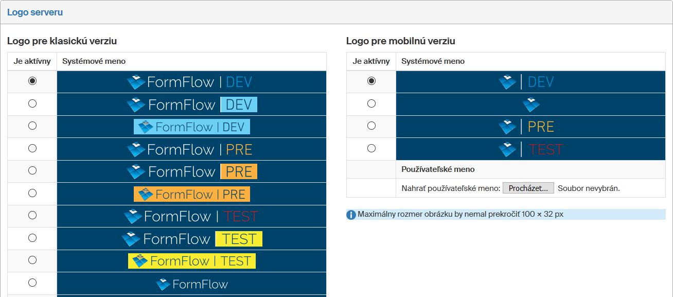This screenshot has width=673, height=297.
Task: Select the FormFlow | DEV plain text logo radio button
Action: [32, 81]
